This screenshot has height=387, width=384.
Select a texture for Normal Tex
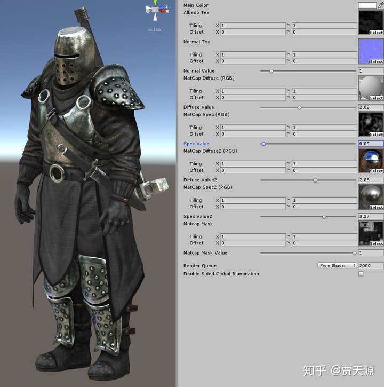[x=376, y=61]
